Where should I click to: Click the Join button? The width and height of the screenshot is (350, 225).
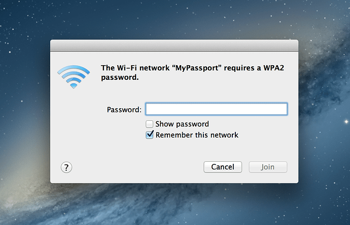[x=268, y=167]
